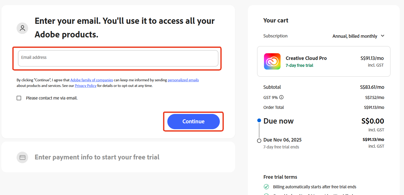Click the Creative Cloud Pro product logo

[x=272, y=61]
